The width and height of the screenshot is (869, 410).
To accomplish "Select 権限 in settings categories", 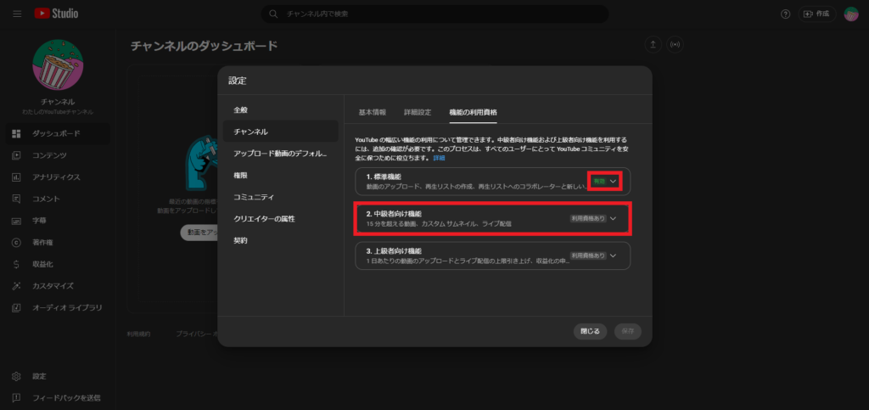I will coord(241,175).
